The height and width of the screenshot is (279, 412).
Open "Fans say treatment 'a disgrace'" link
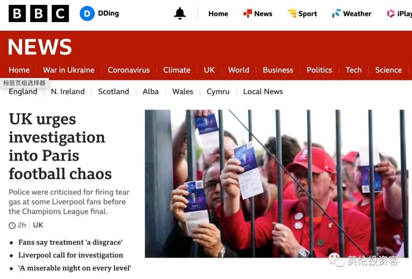[x=71, y=242]
